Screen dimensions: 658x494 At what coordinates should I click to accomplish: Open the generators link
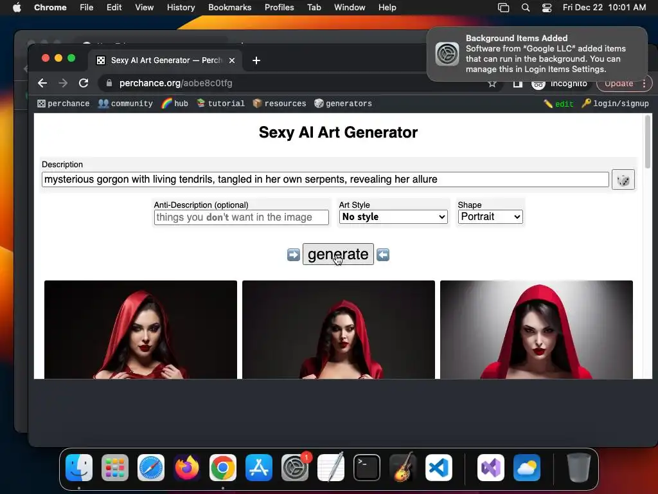pyautogui.click(x=343, y=104)
